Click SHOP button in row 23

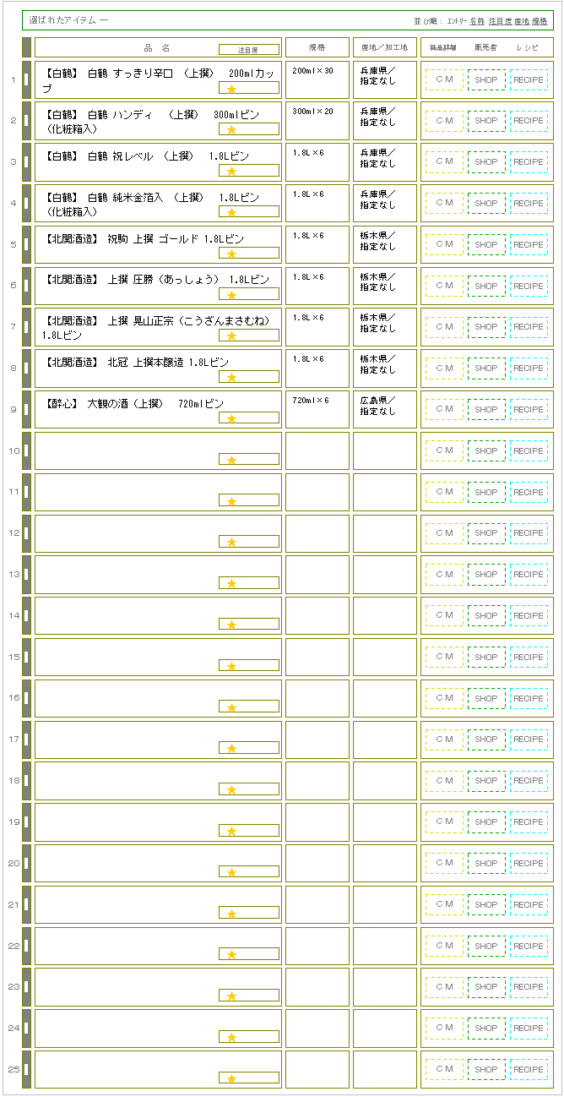click(x=486, y=987)
